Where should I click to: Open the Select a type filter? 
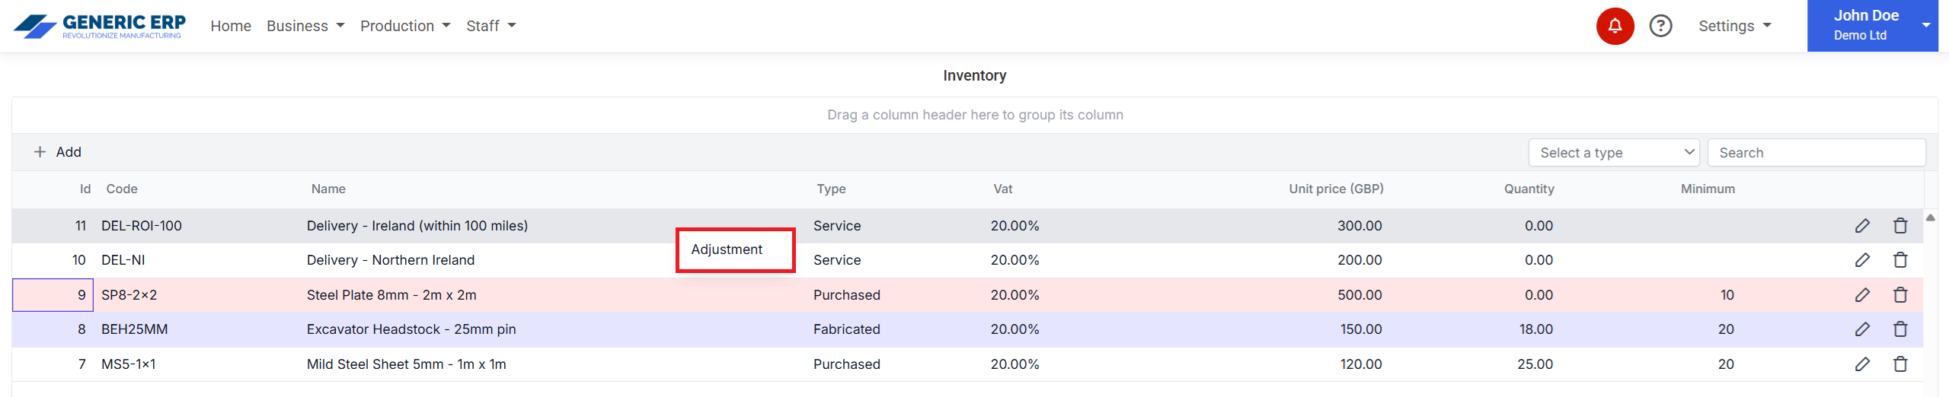click(1613, 153)
